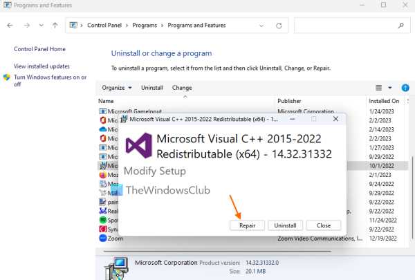Click the dialog's X close button
This screenshot has width=415, height=280.
tap(335, 119)
